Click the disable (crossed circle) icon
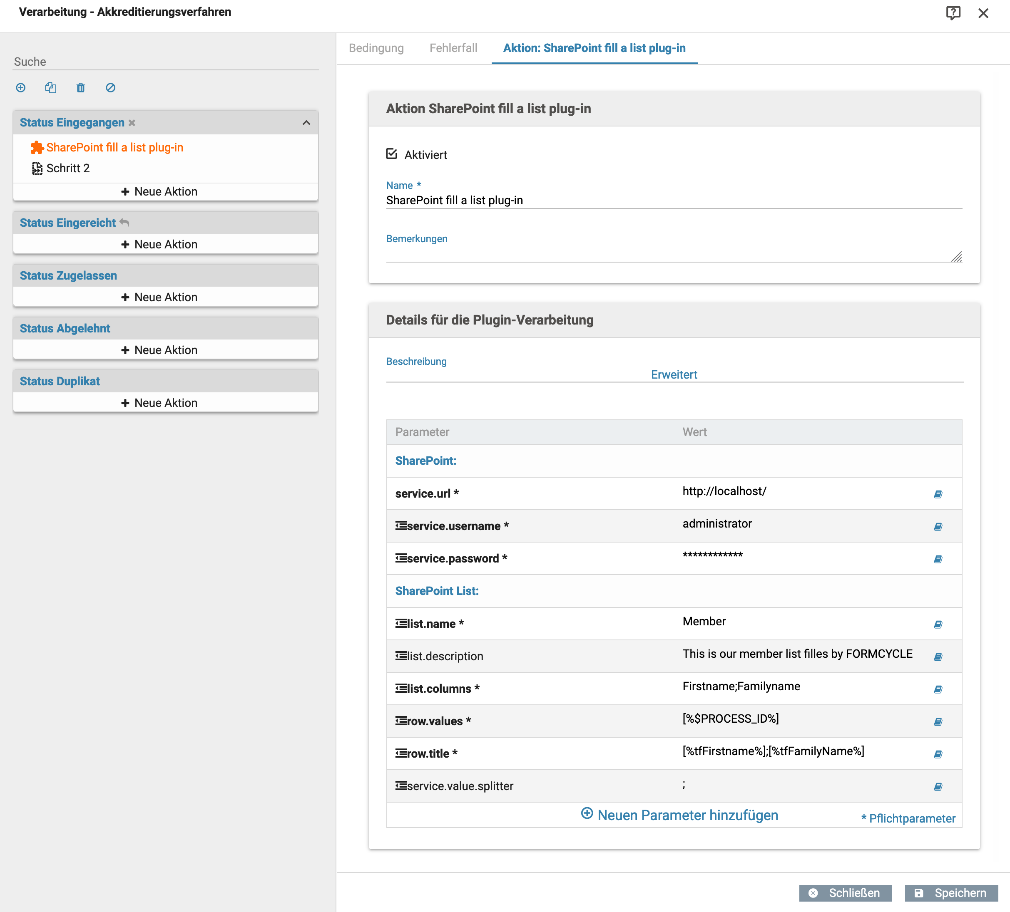Screen dimensions: 1010x912 pos(111,88)
